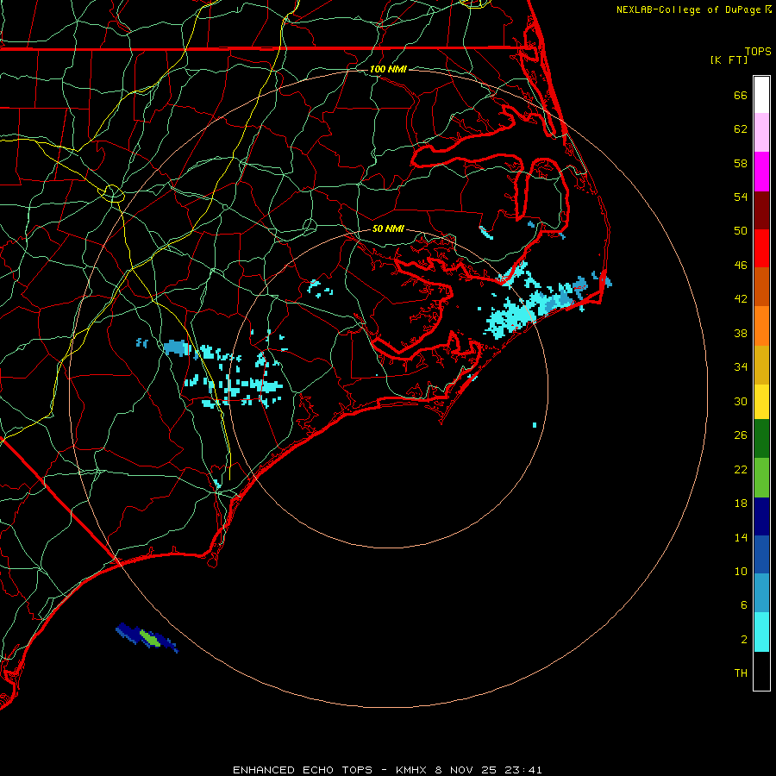Pick the dark green legend swatch
Viewport: 776px width, 776px height.
point(761,439)
